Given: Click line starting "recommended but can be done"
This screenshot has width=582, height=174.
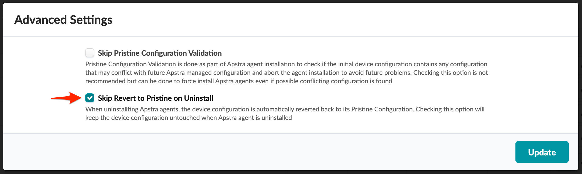Looking at the screenshot, I should point(239,81).
